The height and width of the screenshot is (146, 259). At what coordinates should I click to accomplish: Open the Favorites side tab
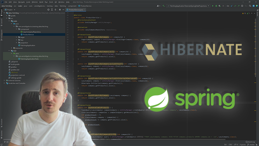tap(1, 135)
